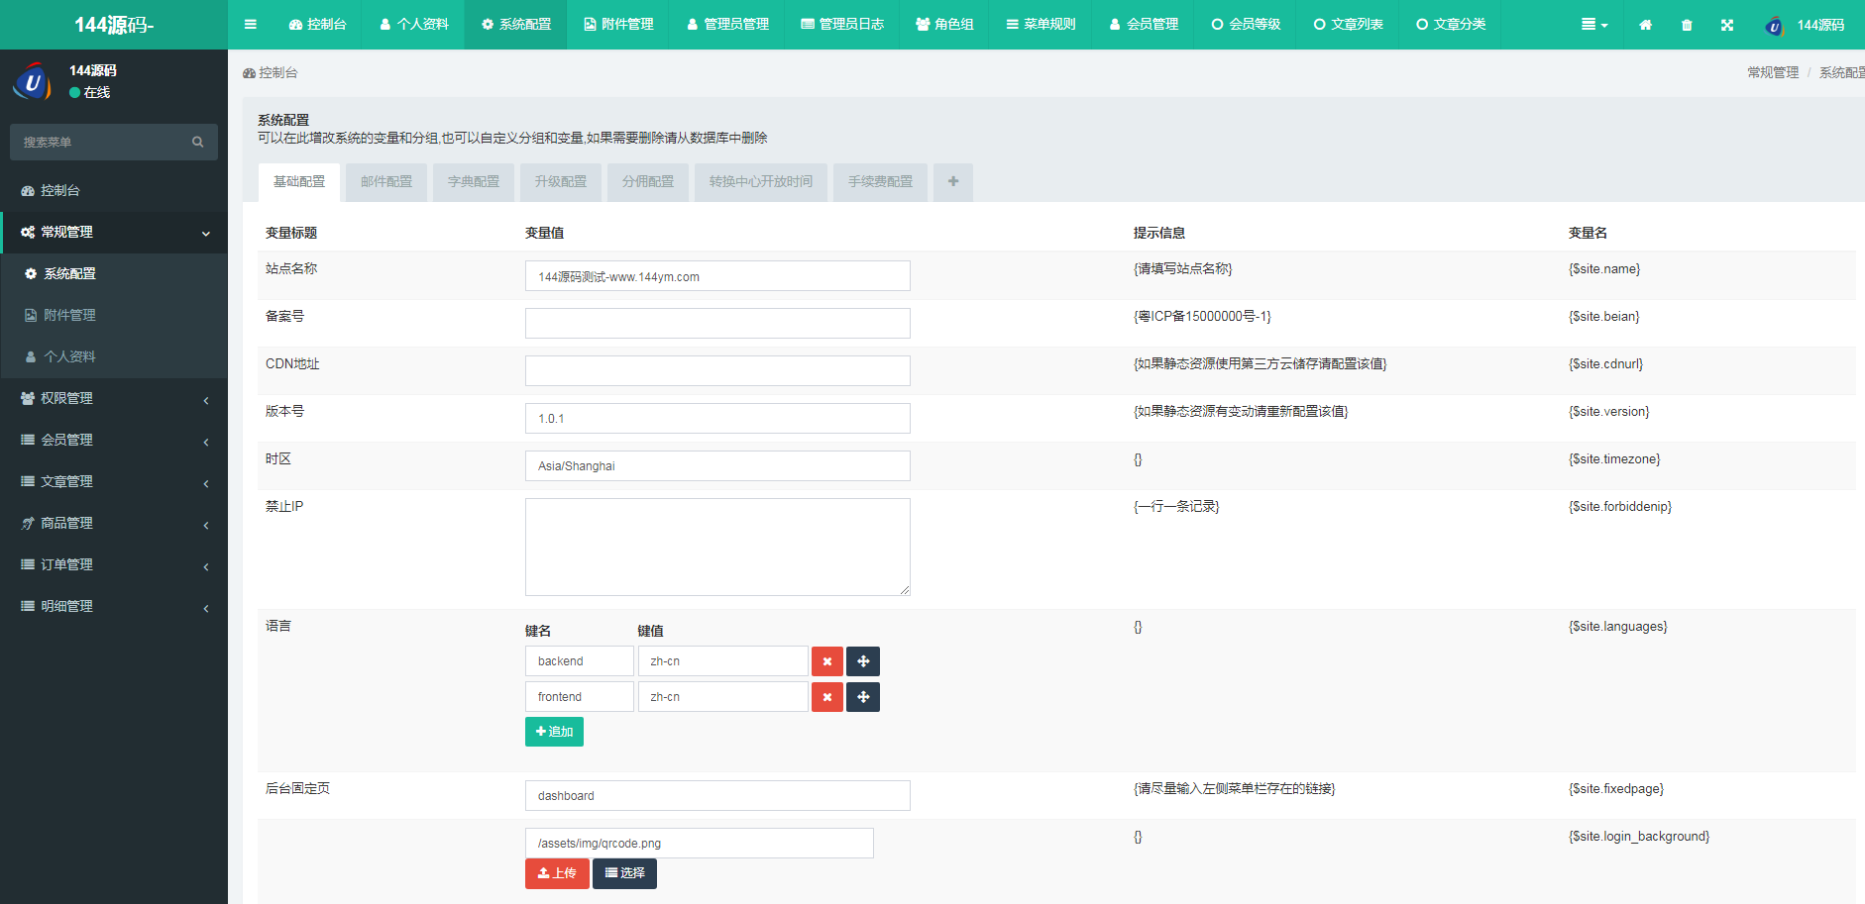Click the /assets/img/qrcode.png path field
1865x904 pixels.
(x=700, y=844)
